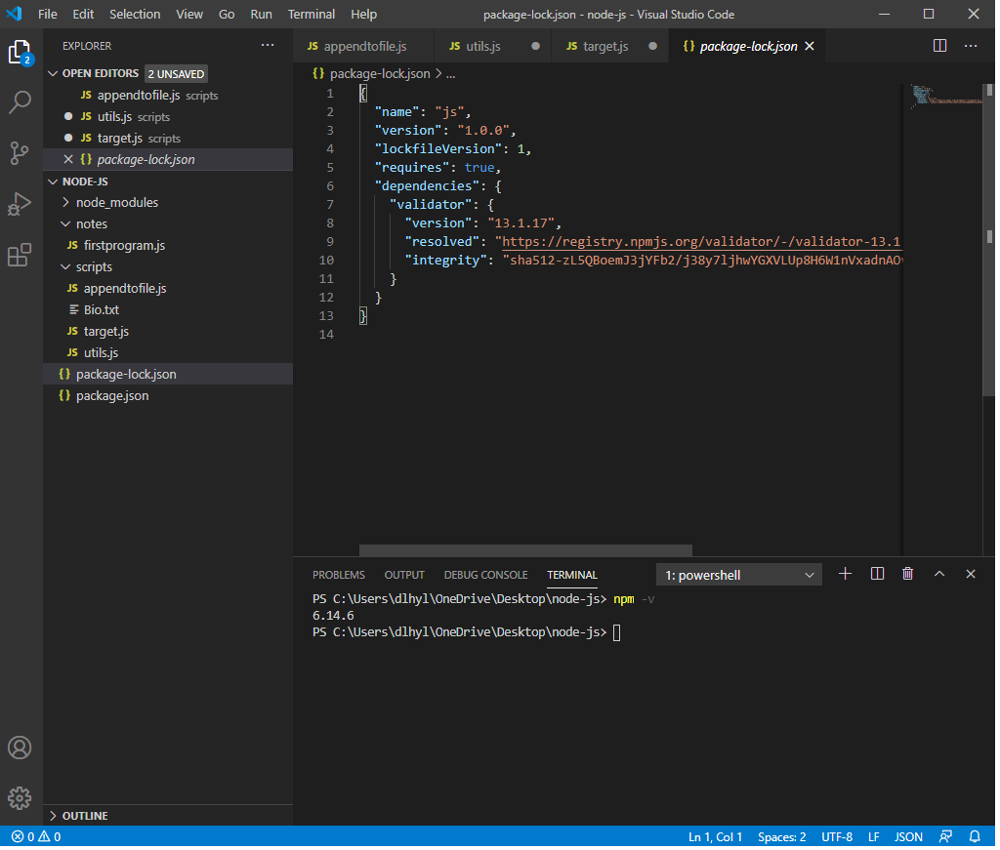
Task: Open the Manage gear icon
Action: coord(20,798)
